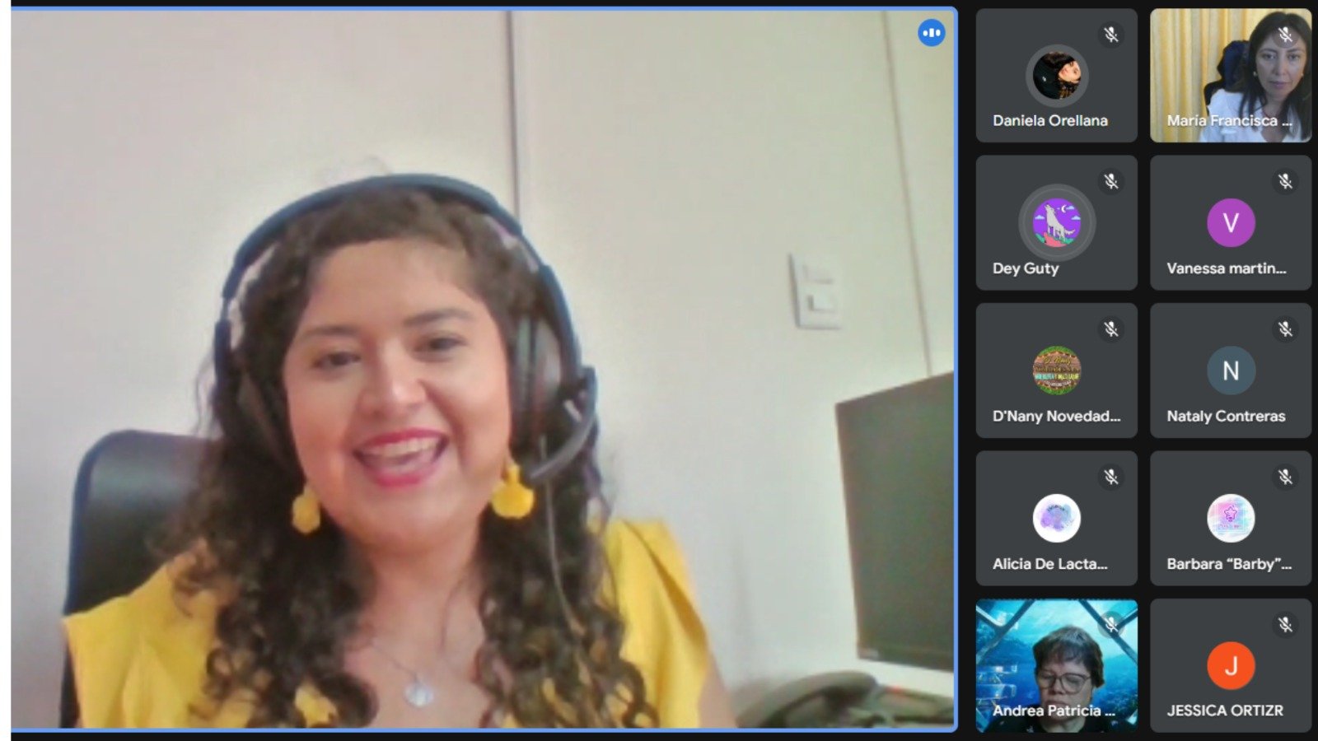Screen dimensions: 1318x741
Task: Select María Francisca's video tile
Action: 1231,74
